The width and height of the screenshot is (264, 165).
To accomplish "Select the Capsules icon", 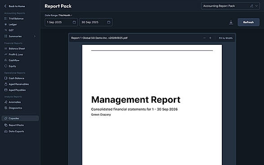I will (6, 118).
